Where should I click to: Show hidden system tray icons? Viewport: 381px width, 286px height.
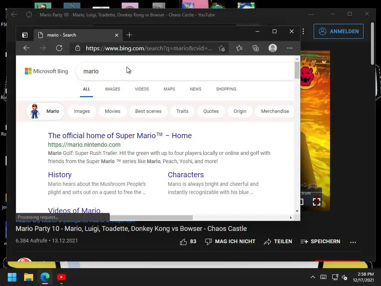point(313,277)
